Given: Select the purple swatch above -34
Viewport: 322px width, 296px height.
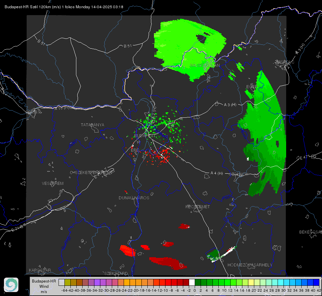Looking at the screenshot, I should click(97, 282).
